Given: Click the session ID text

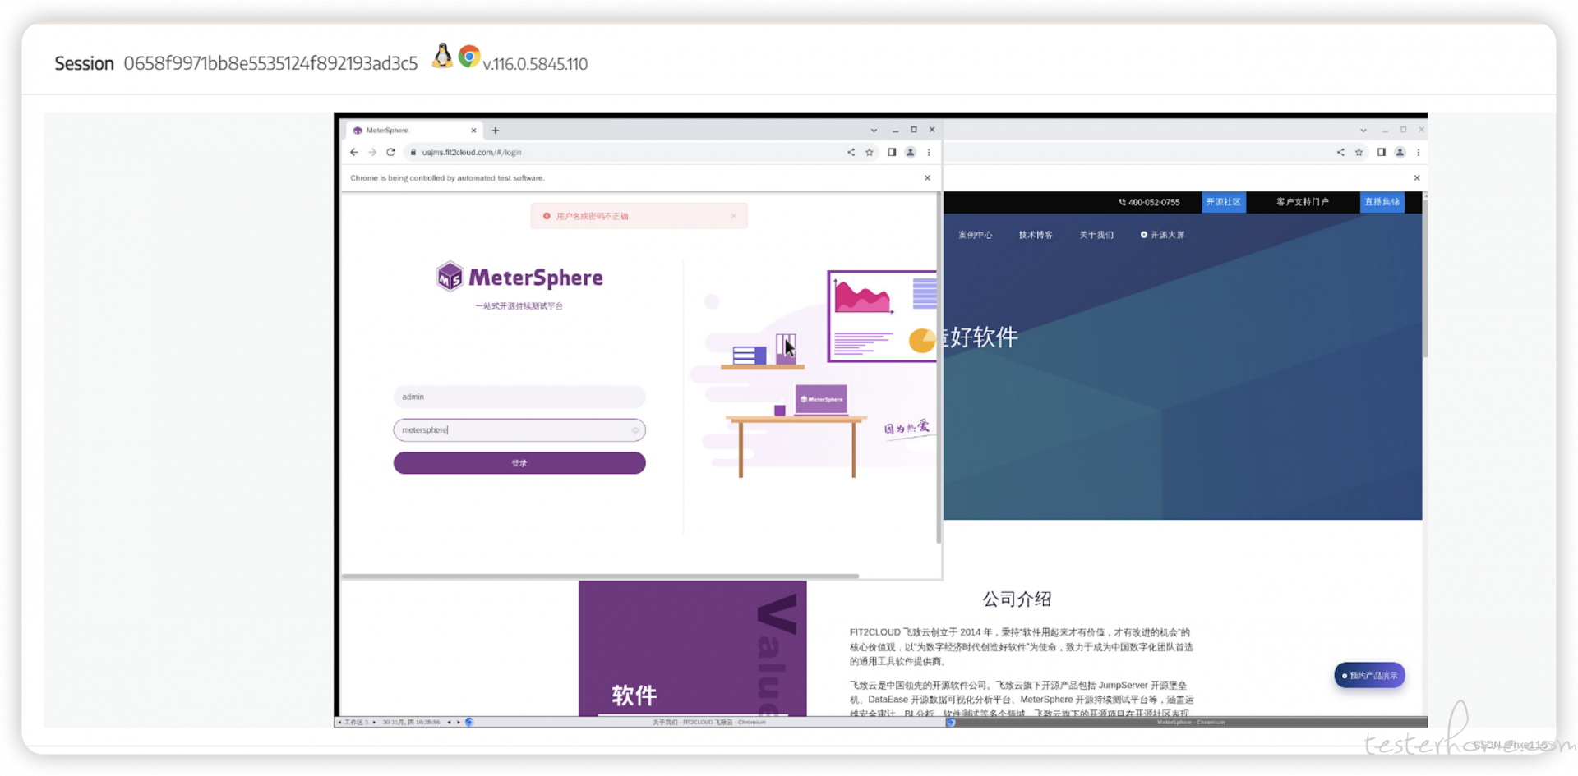Looking at the screenshot, I should [270, 63].
